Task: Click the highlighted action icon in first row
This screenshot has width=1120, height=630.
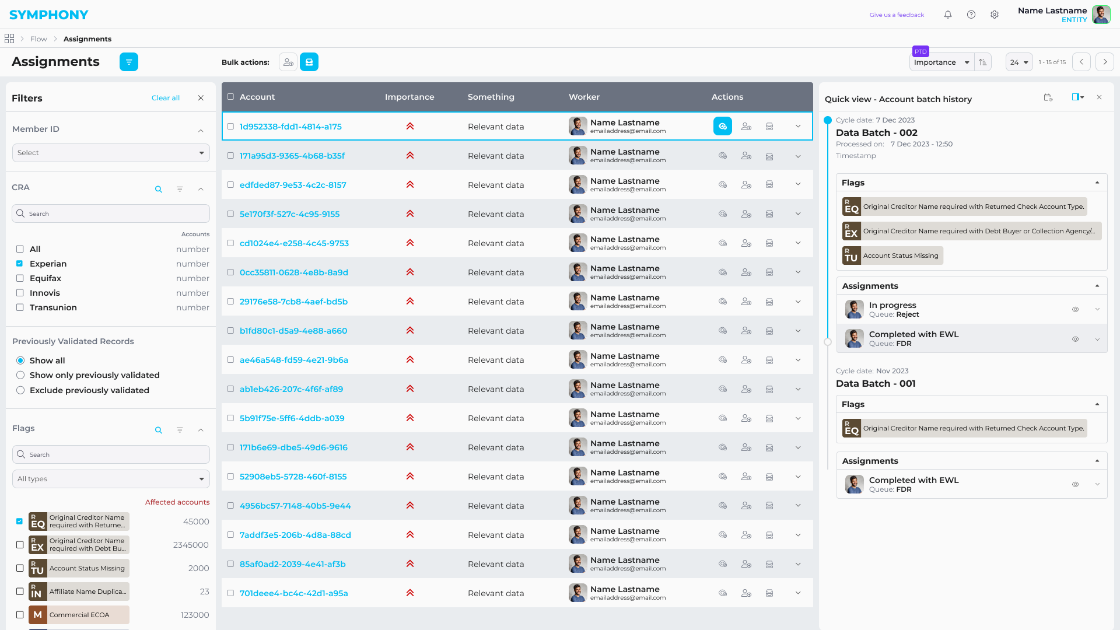Action: pos(723,126)
